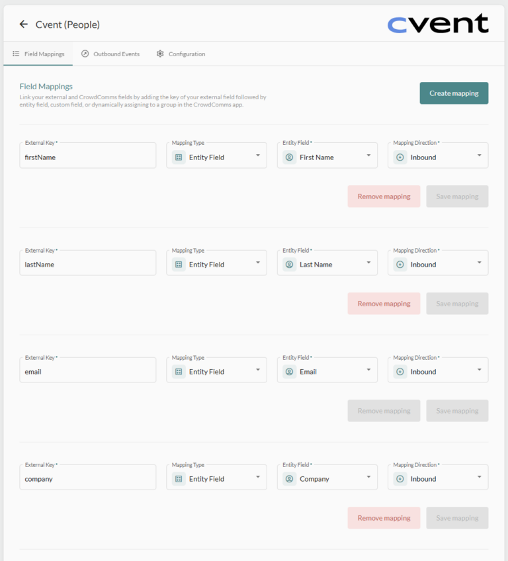Click the gear icon on Configuration tab
Image resolution: width=508 pixels, height=561 pixels.
point(160,54)
